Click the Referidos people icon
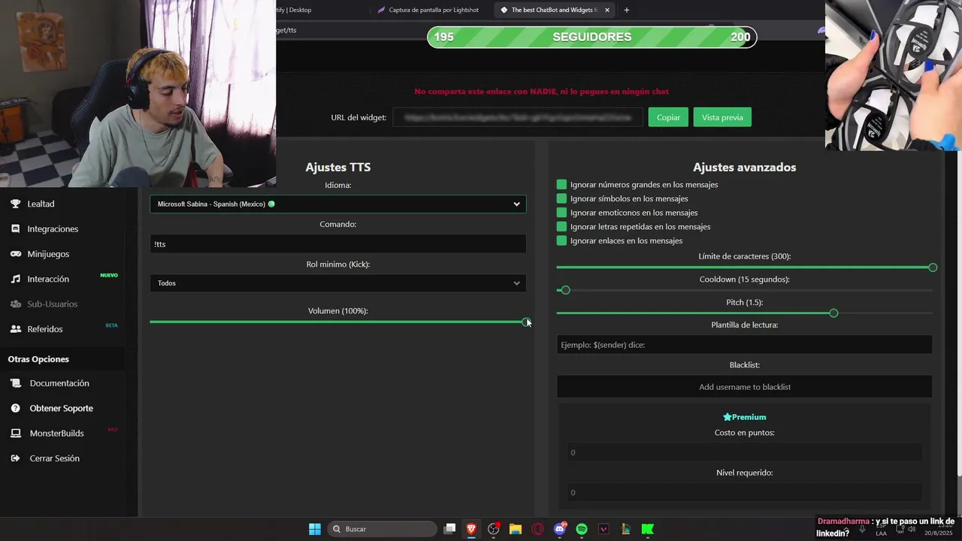Image resolution: width=962 pixels, height=541 pixels. click(x=15, y=329)
